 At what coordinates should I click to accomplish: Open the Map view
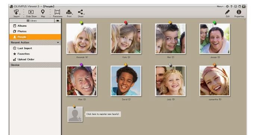coord(43,13)
